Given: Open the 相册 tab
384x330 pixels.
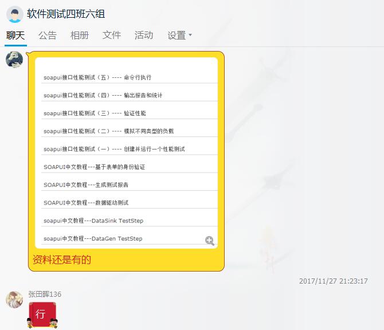Looking at the screenshot, I should coord(80,36).
